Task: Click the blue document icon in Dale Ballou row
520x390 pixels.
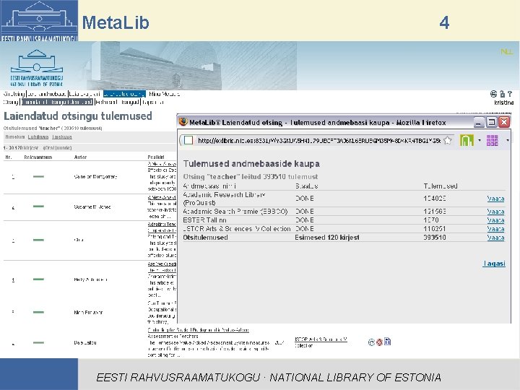Action: tap(387, 342)
